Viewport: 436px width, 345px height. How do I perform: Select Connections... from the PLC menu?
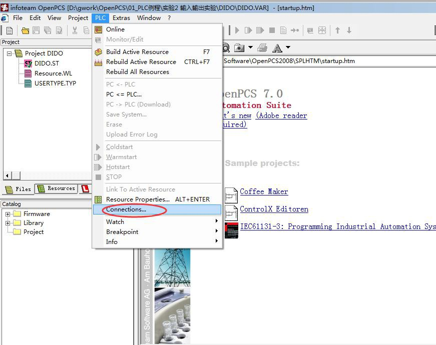126,209
